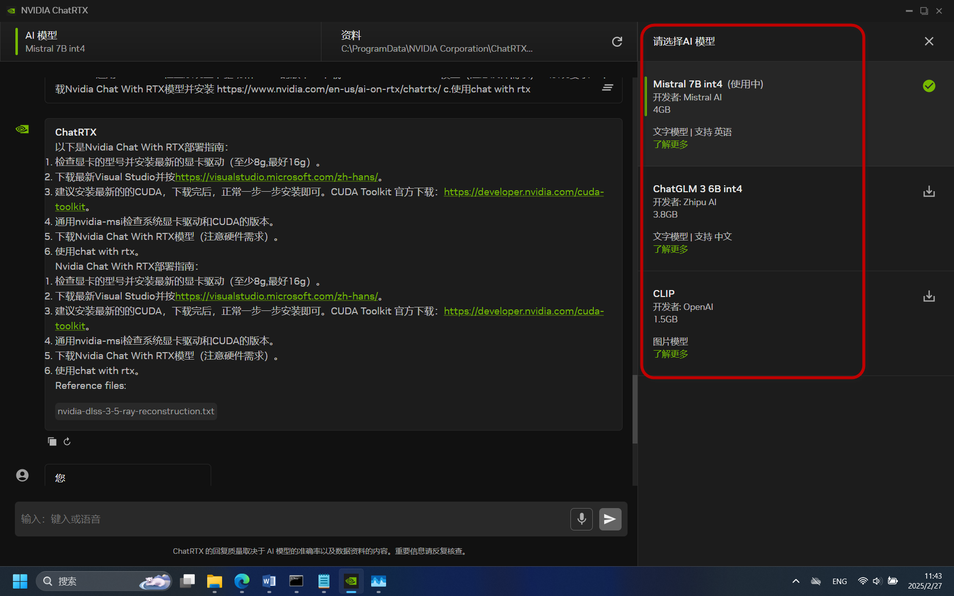Open 了解更多 link under CLIP

670,354
